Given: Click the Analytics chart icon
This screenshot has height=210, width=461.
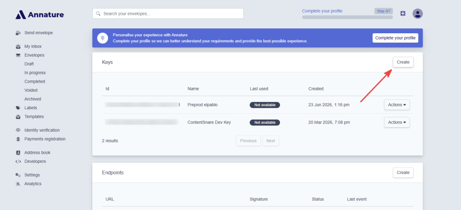Looking at the screenshot, I should pos(18,184).
